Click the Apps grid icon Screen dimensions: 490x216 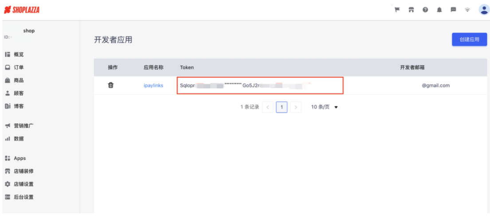(8, 158)
